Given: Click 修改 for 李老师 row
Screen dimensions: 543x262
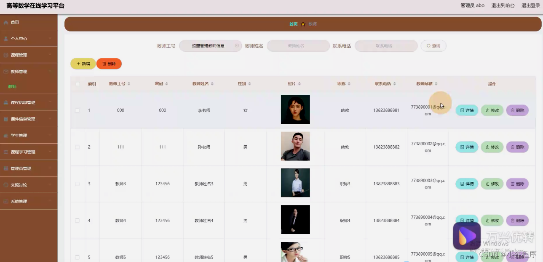Looking at the screenshot, I should (492, 110).
